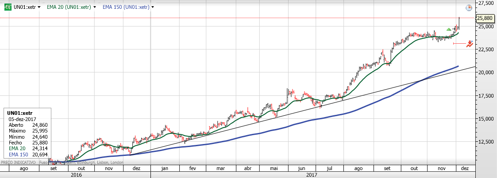
Task: Select the red stop-loss chart icon
Action: coord(470,44)
